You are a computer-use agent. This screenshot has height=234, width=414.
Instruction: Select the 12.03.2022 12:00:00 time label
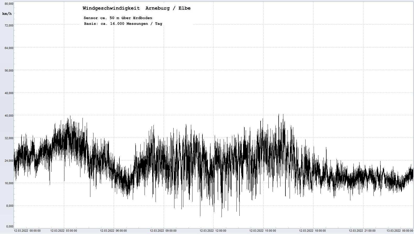213,231
